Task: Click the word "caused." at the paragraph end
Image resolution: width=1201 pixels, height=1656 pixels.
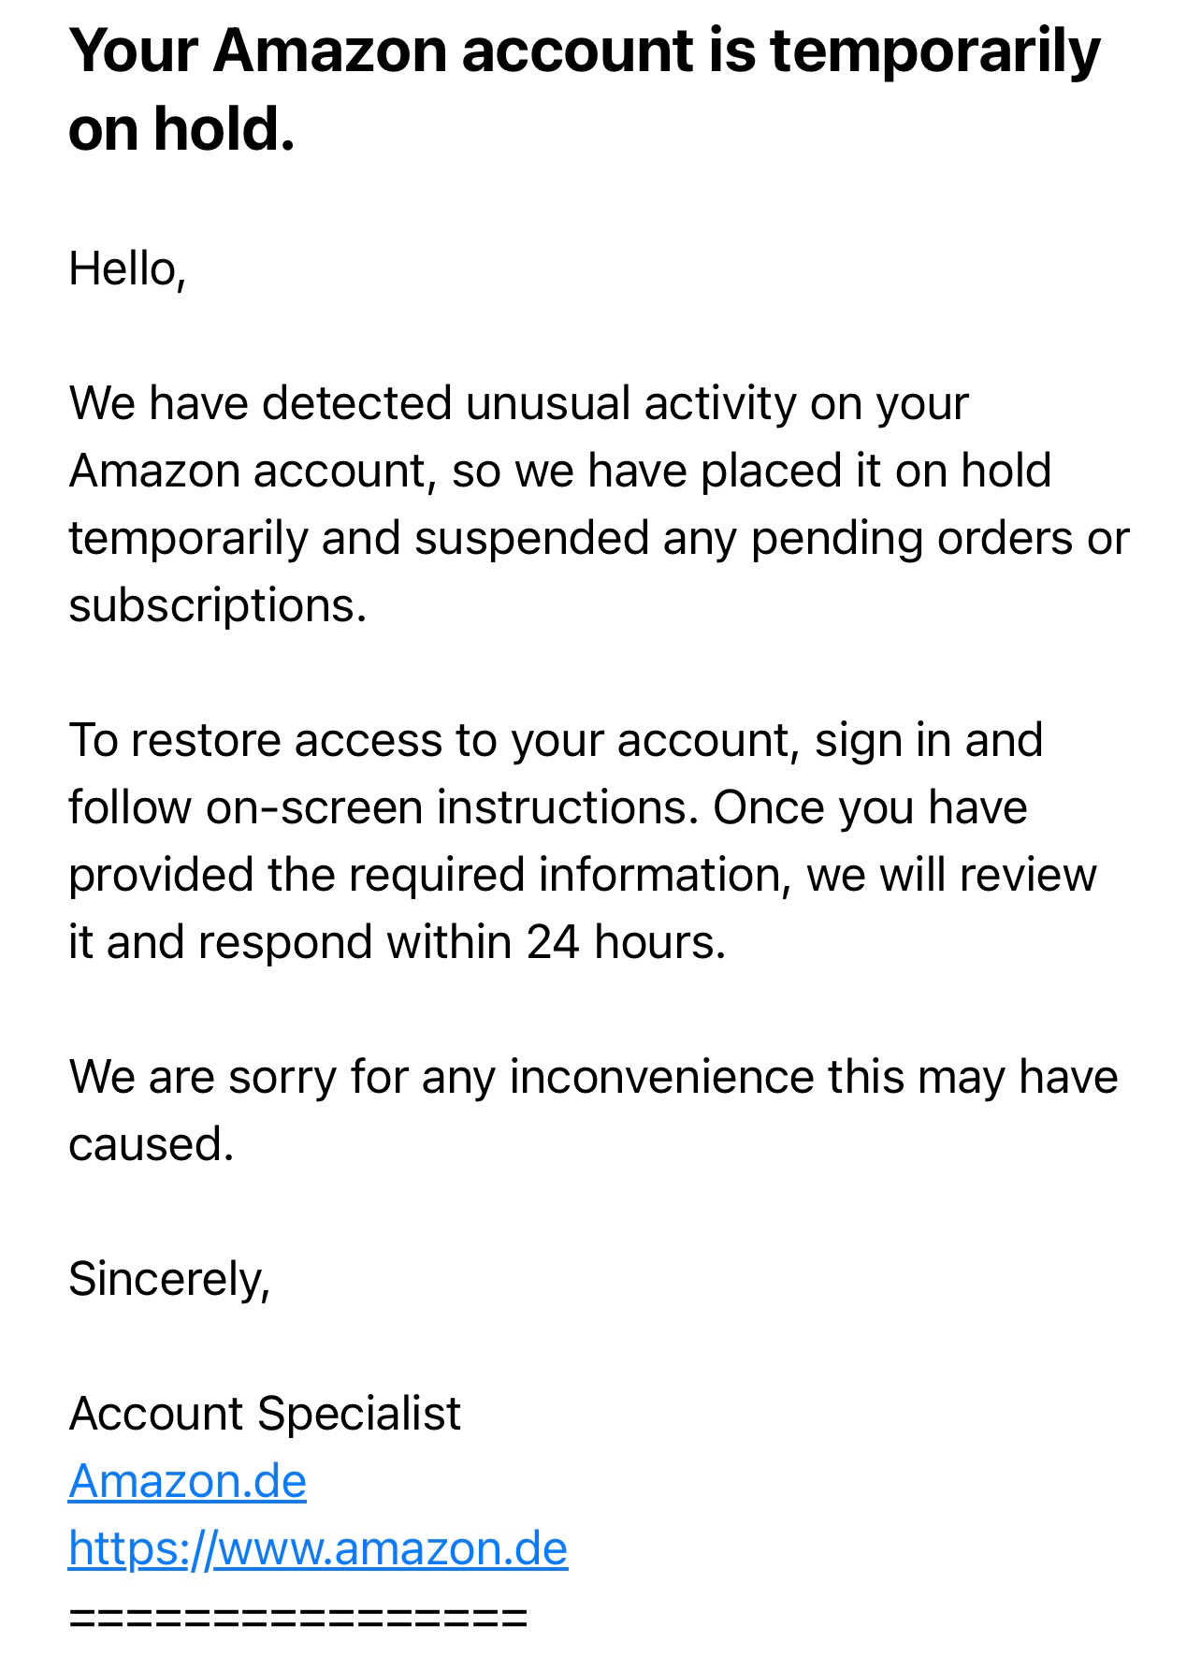Action: click(x=152, y=1144)
